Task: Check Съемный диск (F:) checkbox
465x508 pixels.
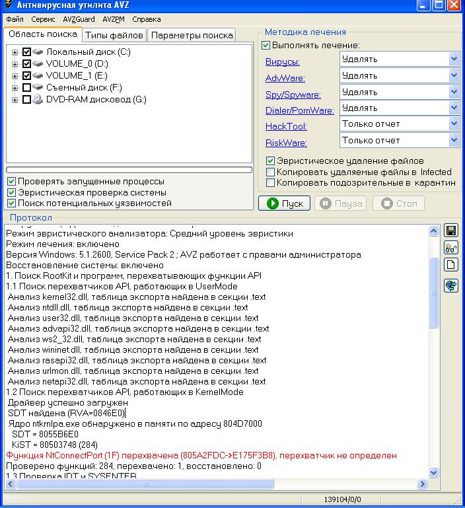Action: (x=27, y=87)
